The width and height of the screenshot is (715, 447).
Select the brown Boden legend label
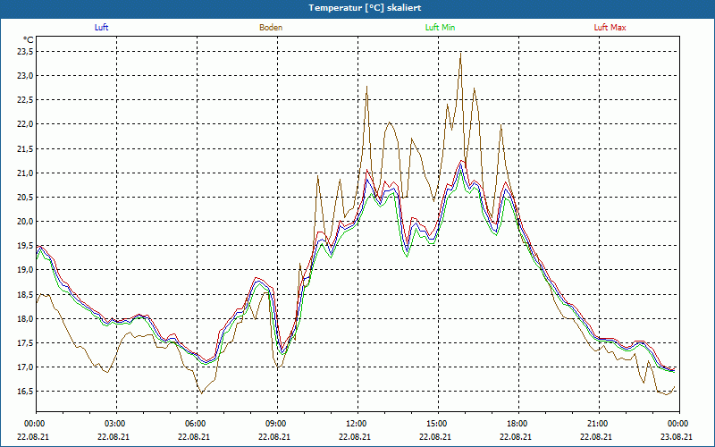coord(271,28)
